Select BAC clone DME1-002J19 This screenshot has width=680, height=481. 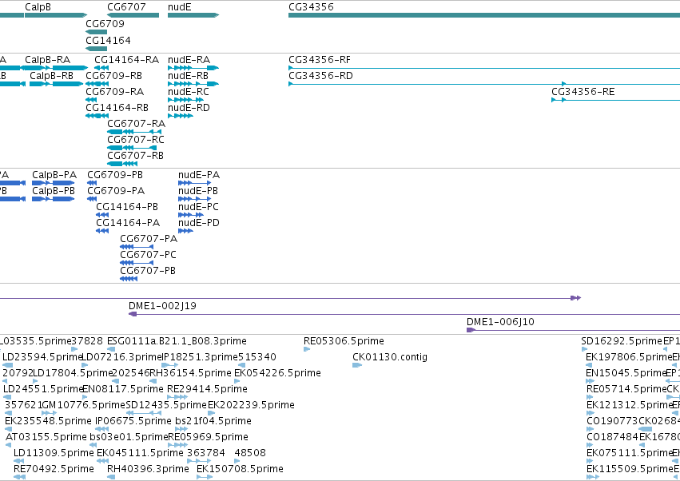[162, 306]
